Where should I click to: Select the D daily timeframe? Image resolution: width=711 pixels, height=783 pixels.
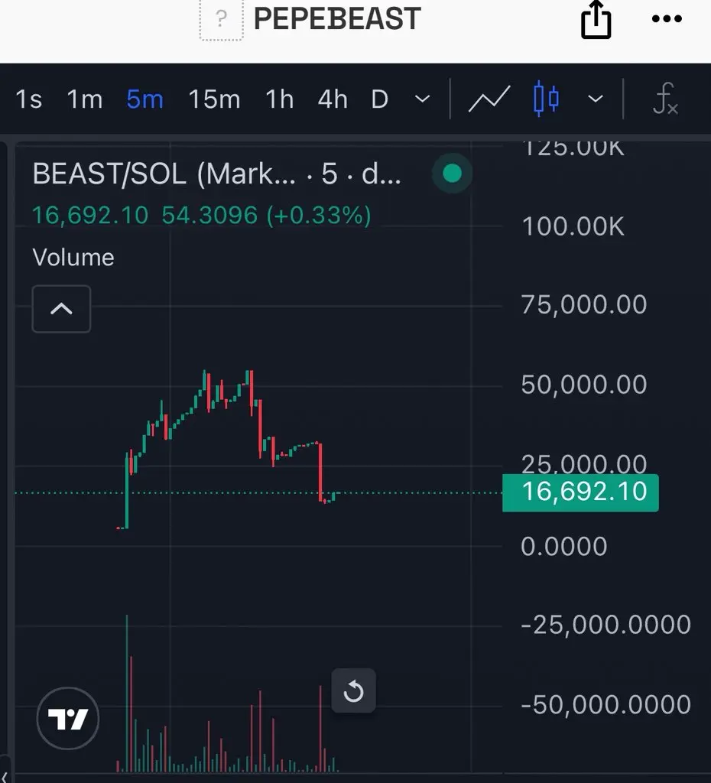(x=379, y=99)
